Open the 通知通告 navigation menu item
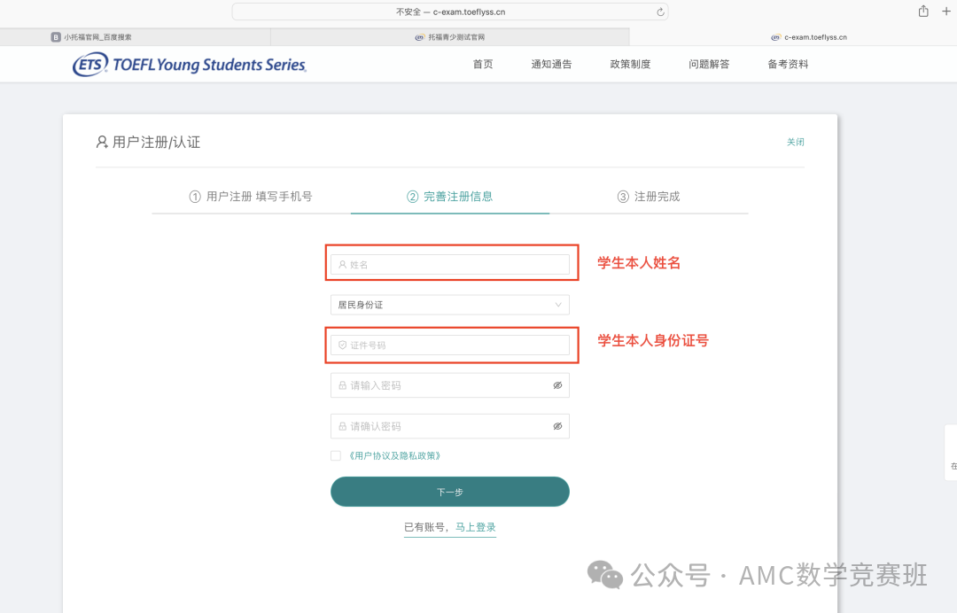The width and height of the screenshot is (957, 613). [551, 64]
